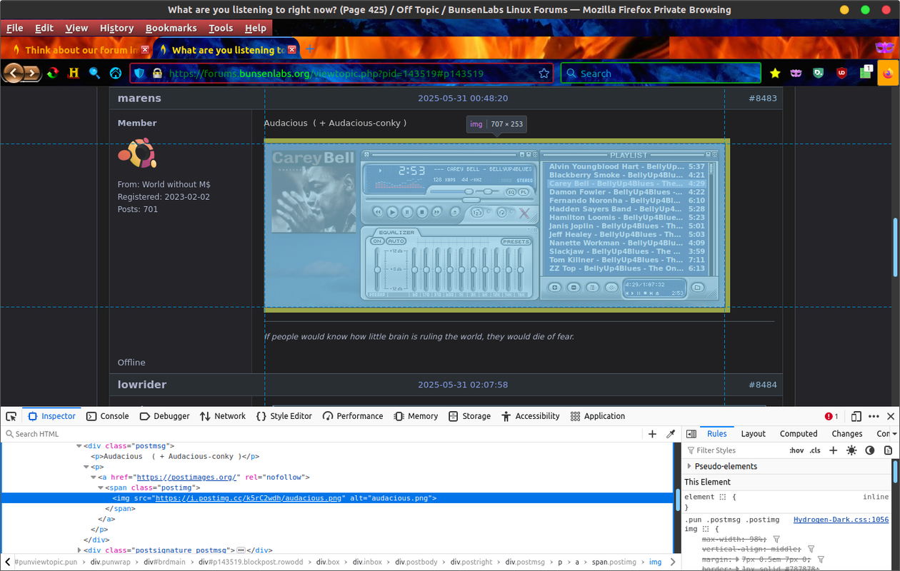Expand the Pseudo-elements section
Screen dimensions: 900x571
coord(689,466)
